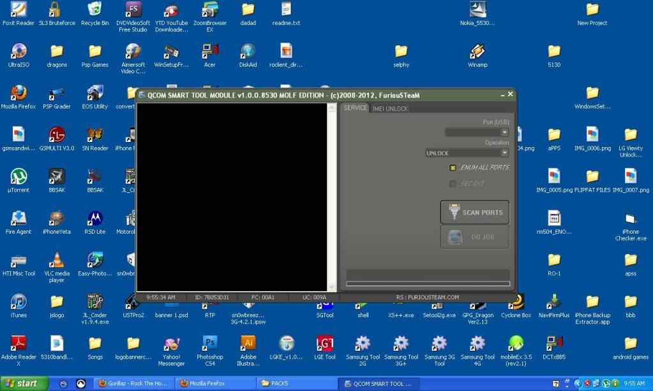Image resolution: width=653 pixels, height=391 pixels.
Task: Open the Winamp desktop icon
Action: (477, 52)
